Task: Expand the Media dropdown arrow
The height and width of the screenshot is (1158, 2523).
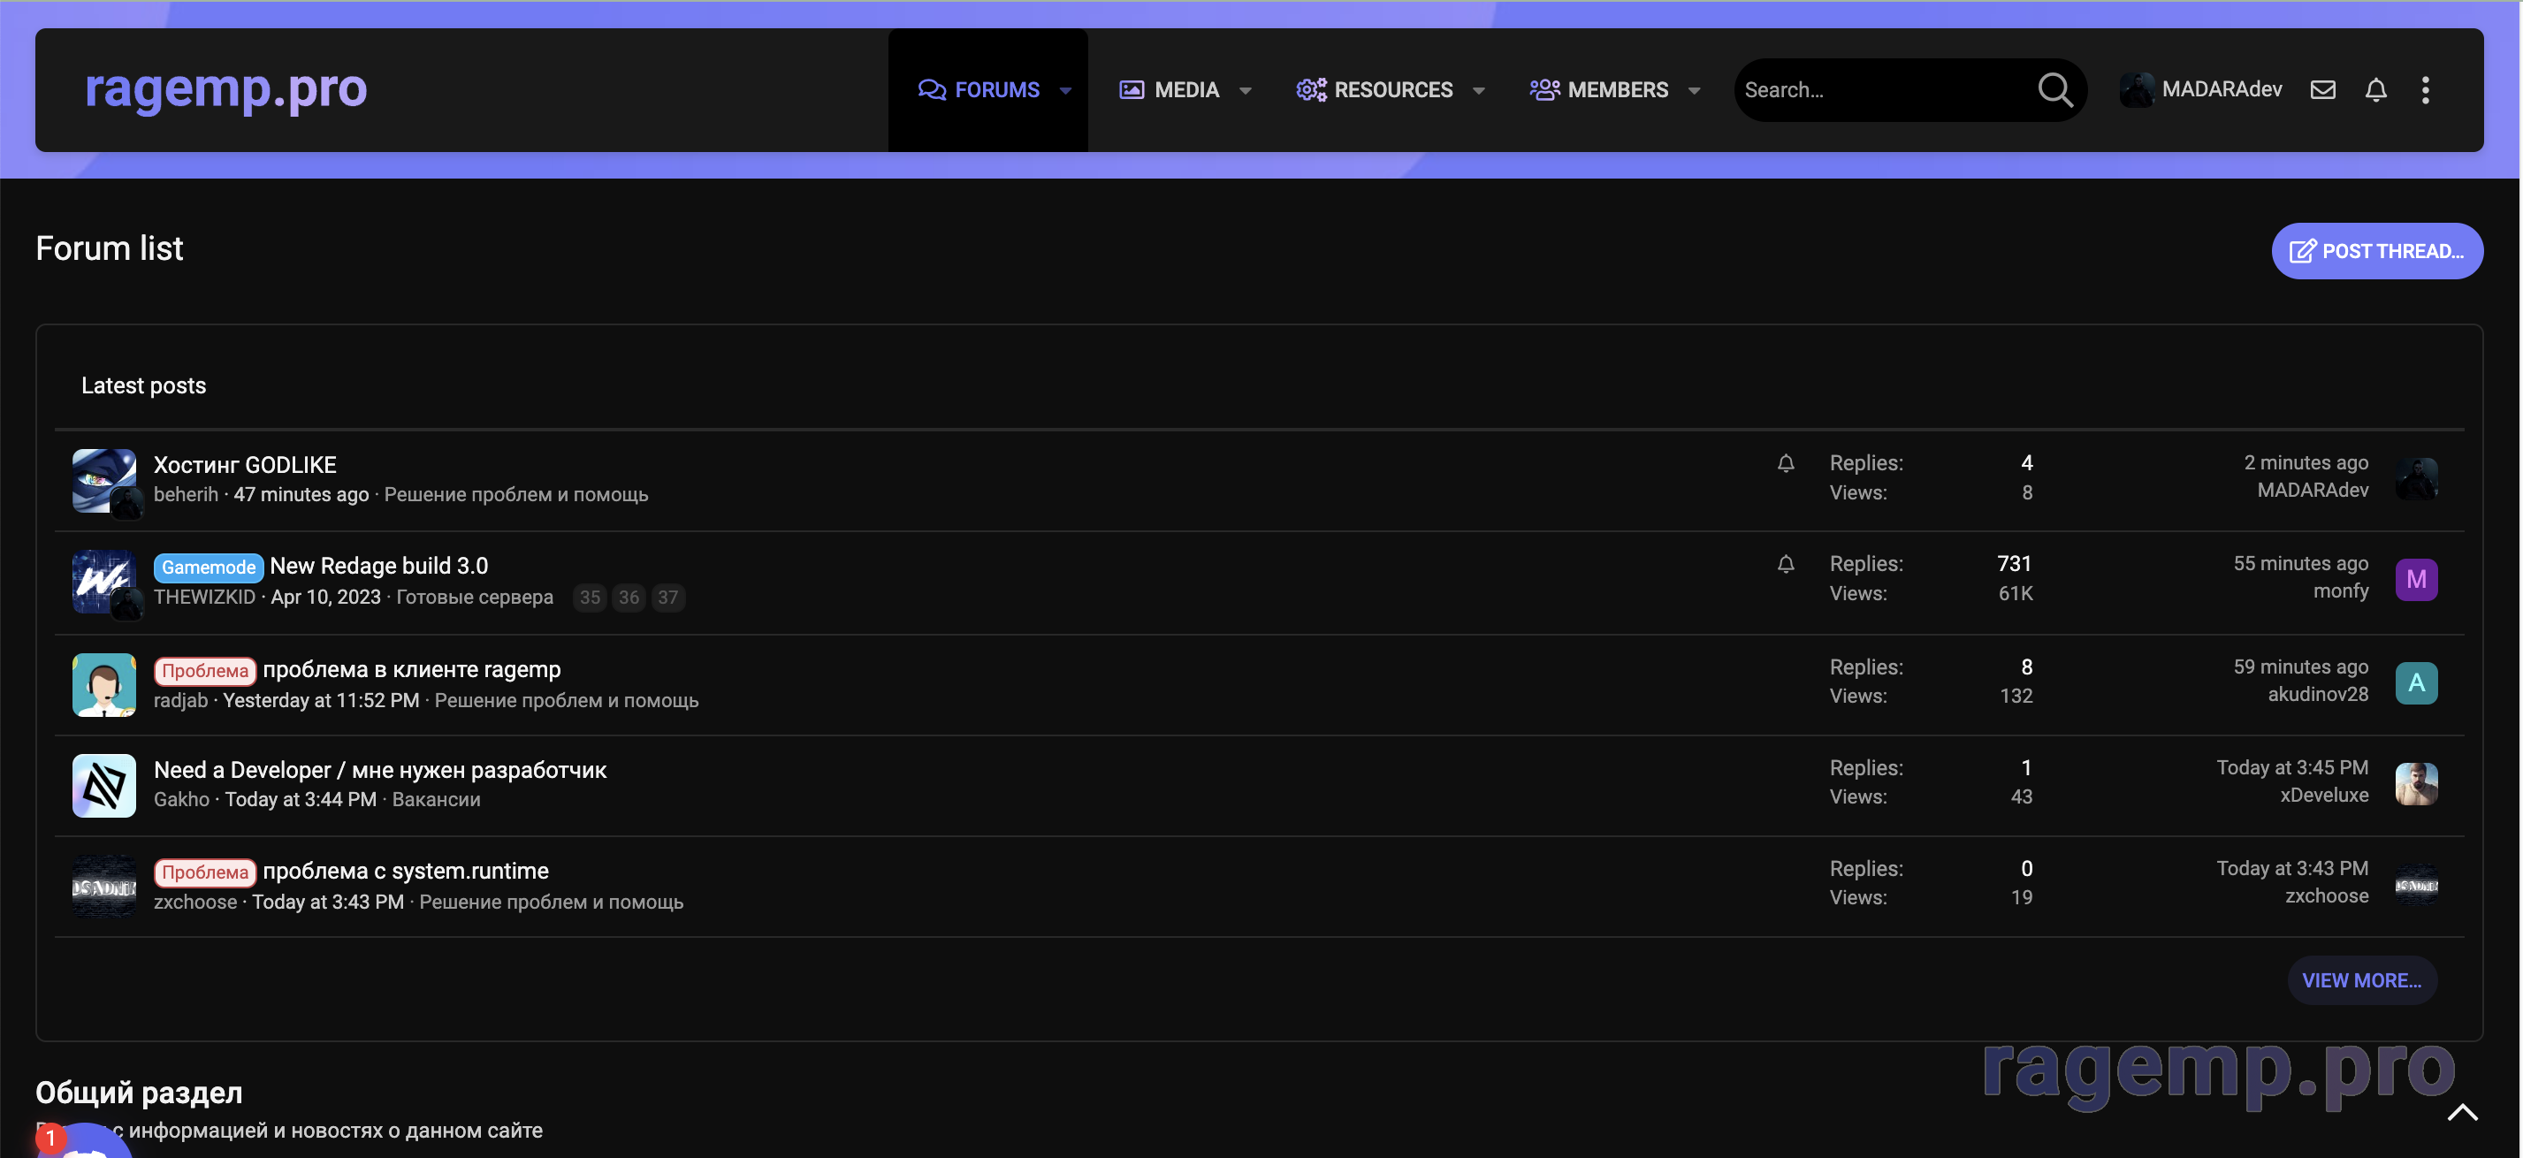Action: (1246, 90)
